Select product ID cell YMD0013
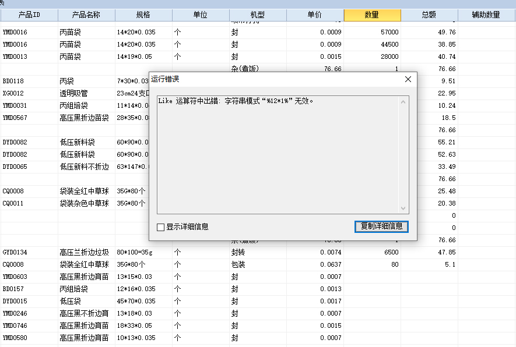Image resolution: width=516 pixels, height=347 pixels. (x=29, y=56)
